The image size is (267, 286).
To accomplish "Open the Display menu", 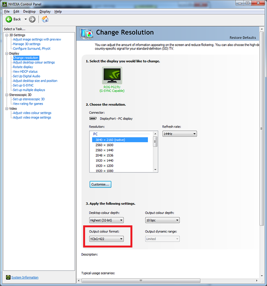I will [45, 11].
